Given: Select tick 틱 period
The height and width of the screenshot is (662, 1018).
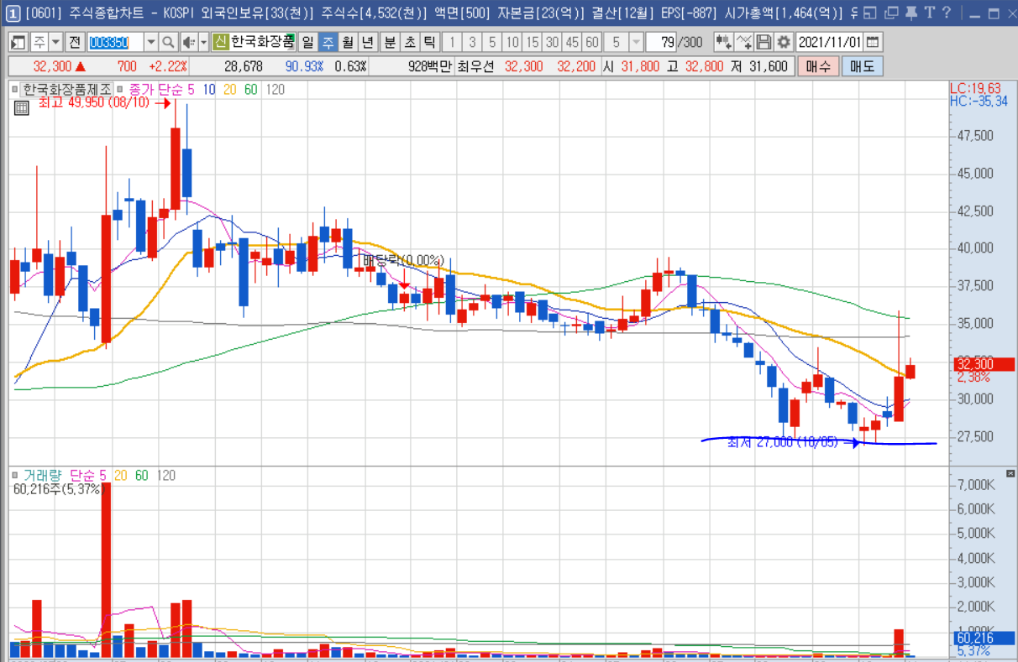Looking at the screenshot, I should 430,42.
